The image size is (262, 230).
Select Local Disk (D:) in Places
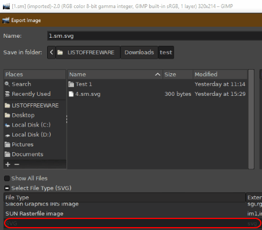click(35, 135)
